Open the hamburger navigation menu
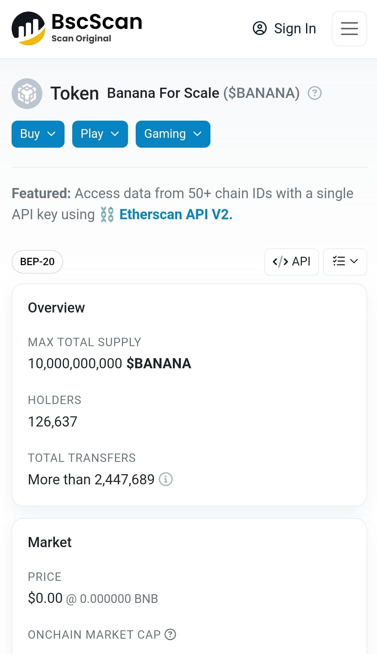 (349, 28)
